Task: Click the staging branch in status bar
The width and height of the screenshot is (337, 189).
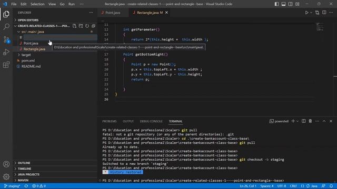Action: coord(12,186)
